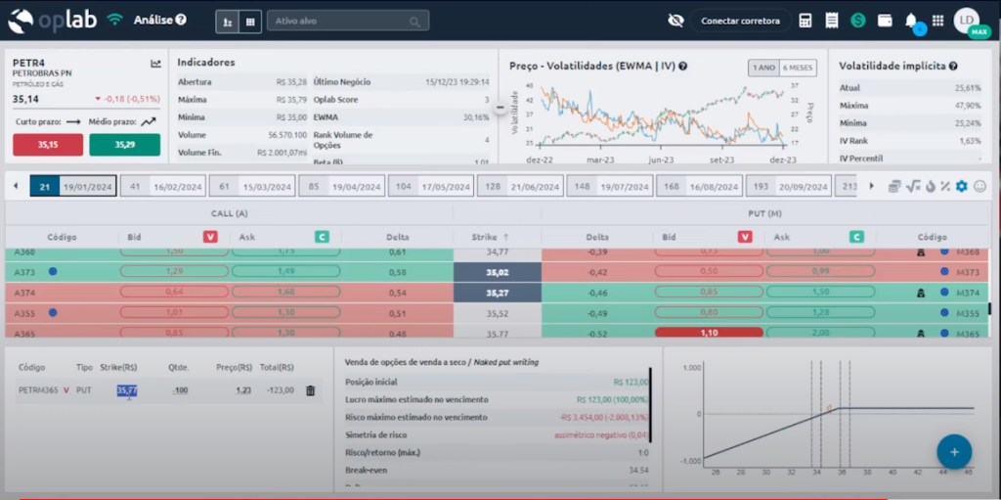This screenshot has width=1001, height=500.
Task: Open the calculator icon in header
Action: tap(805, 21)
